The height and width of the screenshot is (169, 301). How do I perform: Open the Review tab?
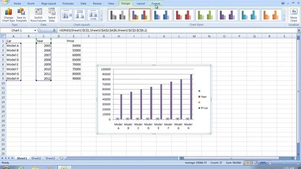[x=97, y=3]
